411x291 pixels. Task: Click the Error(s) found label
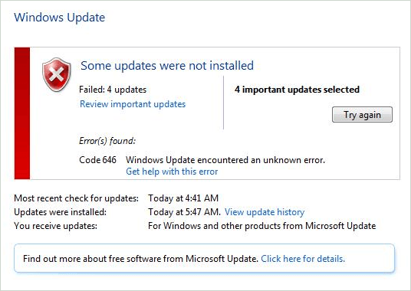(107, 141)
